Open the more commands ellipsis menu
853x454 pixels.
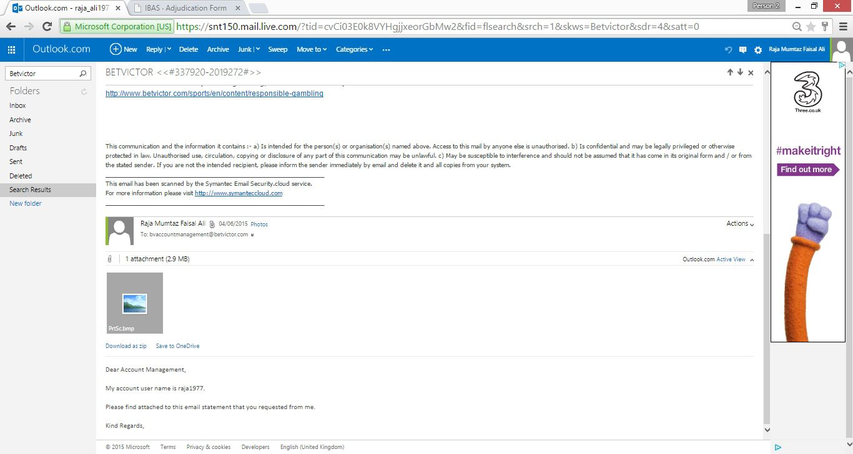pyautogui.click(x=386, y=49)
